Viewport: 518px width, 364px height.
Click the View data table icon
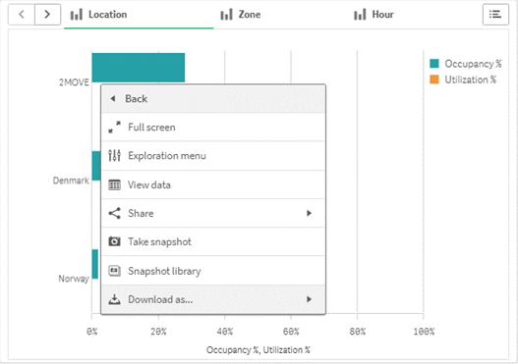coord(115,184)
